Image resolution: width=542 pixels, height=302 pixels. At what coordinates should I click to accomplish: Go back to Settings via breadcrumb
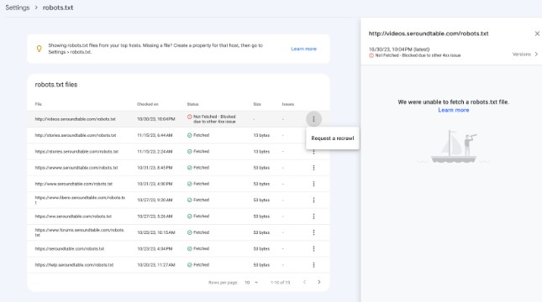[x=18, y=8]
